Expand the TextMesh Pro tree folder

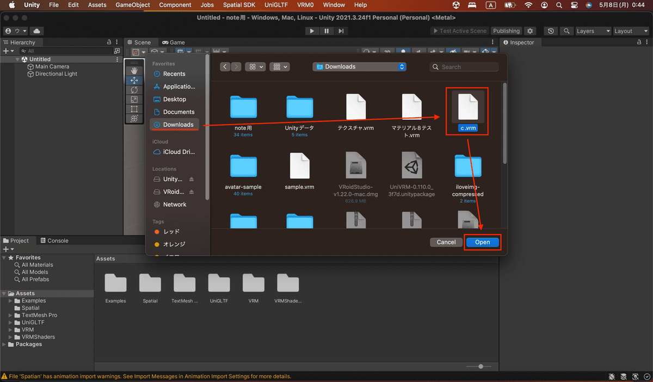[11, 315]
